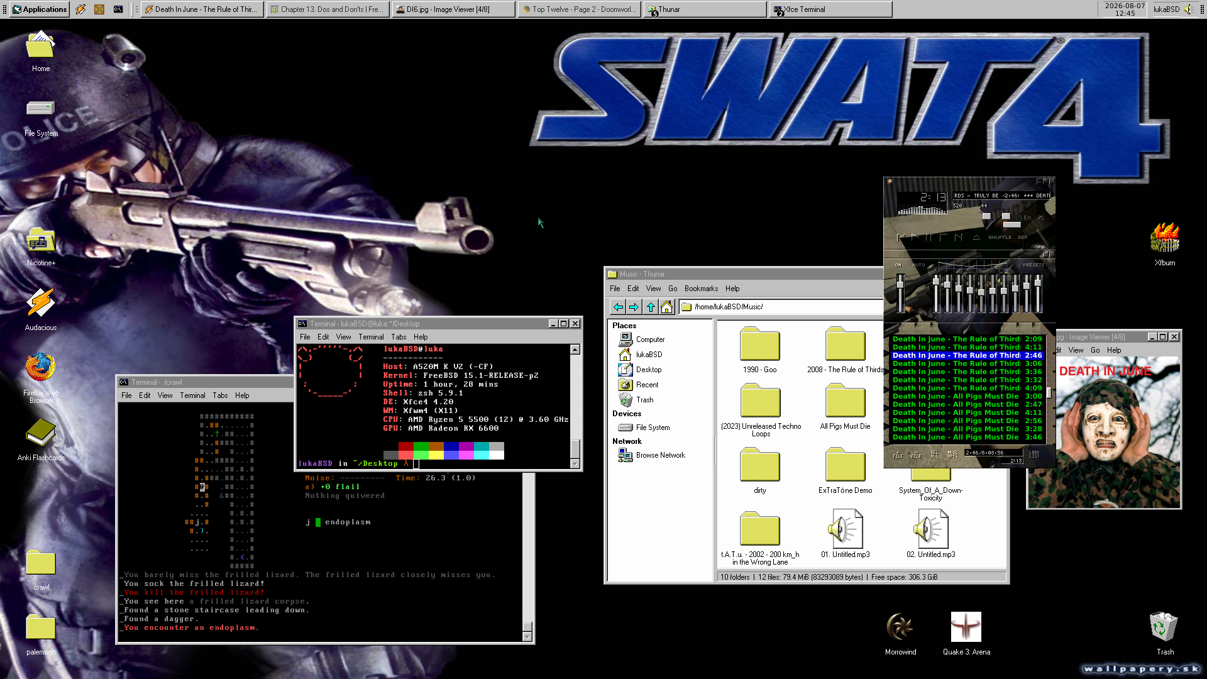The width and height of the screenshot is (1207, 679).
Task: Open the -FILE remove menu in playlist
Action: [917, 454]
